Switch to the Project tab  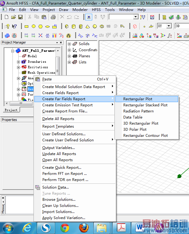click(11, 110)
